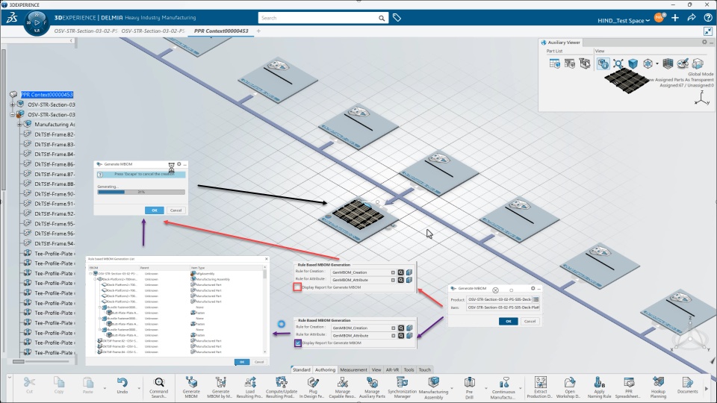Click Load Resulting Product toolbar icon

[250, 387]
